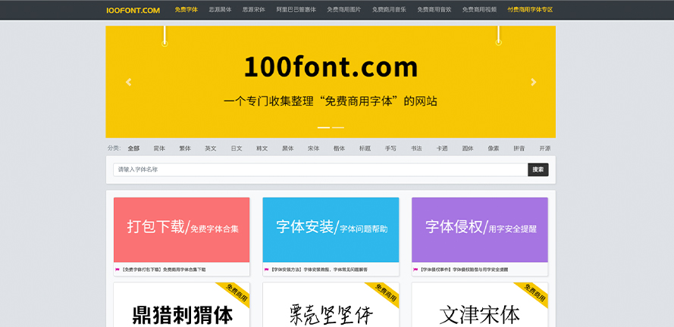Open the 免费商用音效 nav link
Viewport: 674px width, 327px height.
point(434,9)
